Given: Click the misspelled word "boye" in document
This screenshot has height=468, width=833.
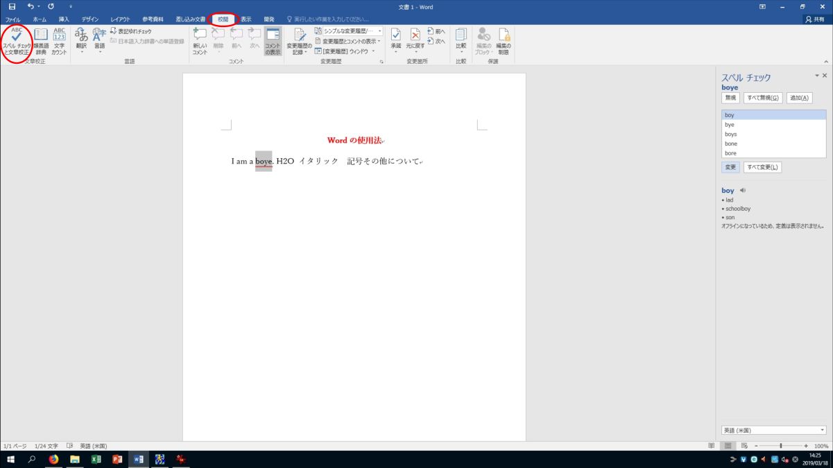Looking at the screenshot, I should tap(263, 162).
